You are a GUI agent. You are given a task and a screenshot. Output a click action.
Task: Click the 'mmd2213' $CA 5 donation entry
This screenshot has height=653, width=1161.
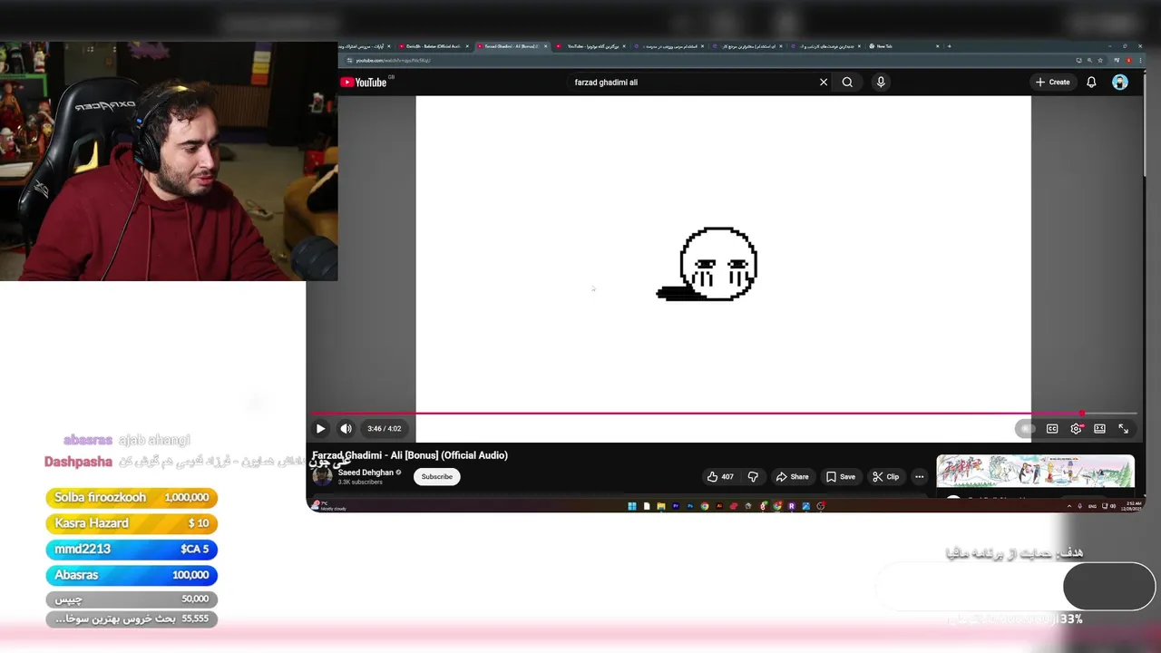[x=132, y=549]
